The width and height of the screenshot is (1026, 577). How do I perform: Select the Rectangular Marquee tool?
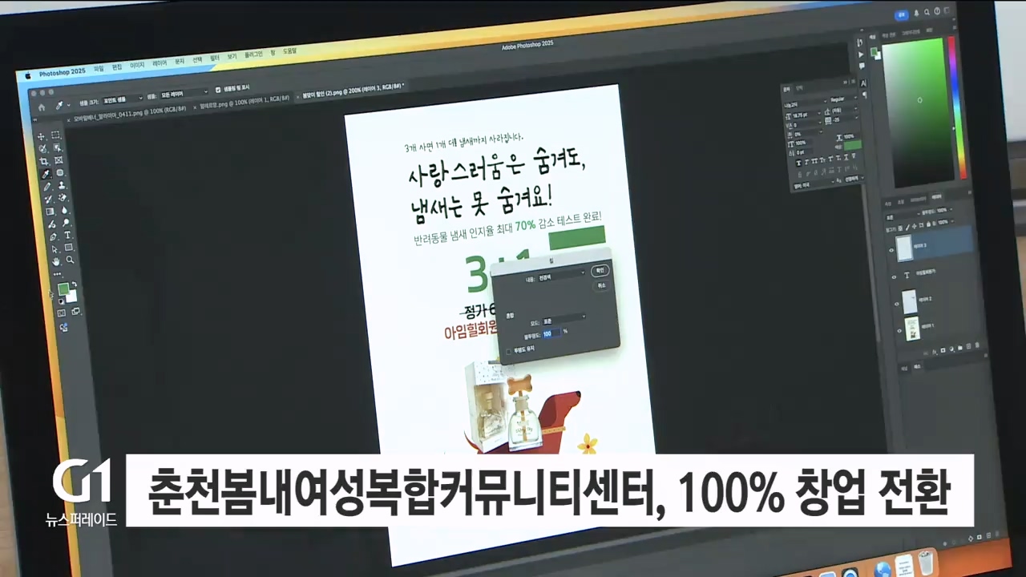pyautogui.click(x=56, y=135)
